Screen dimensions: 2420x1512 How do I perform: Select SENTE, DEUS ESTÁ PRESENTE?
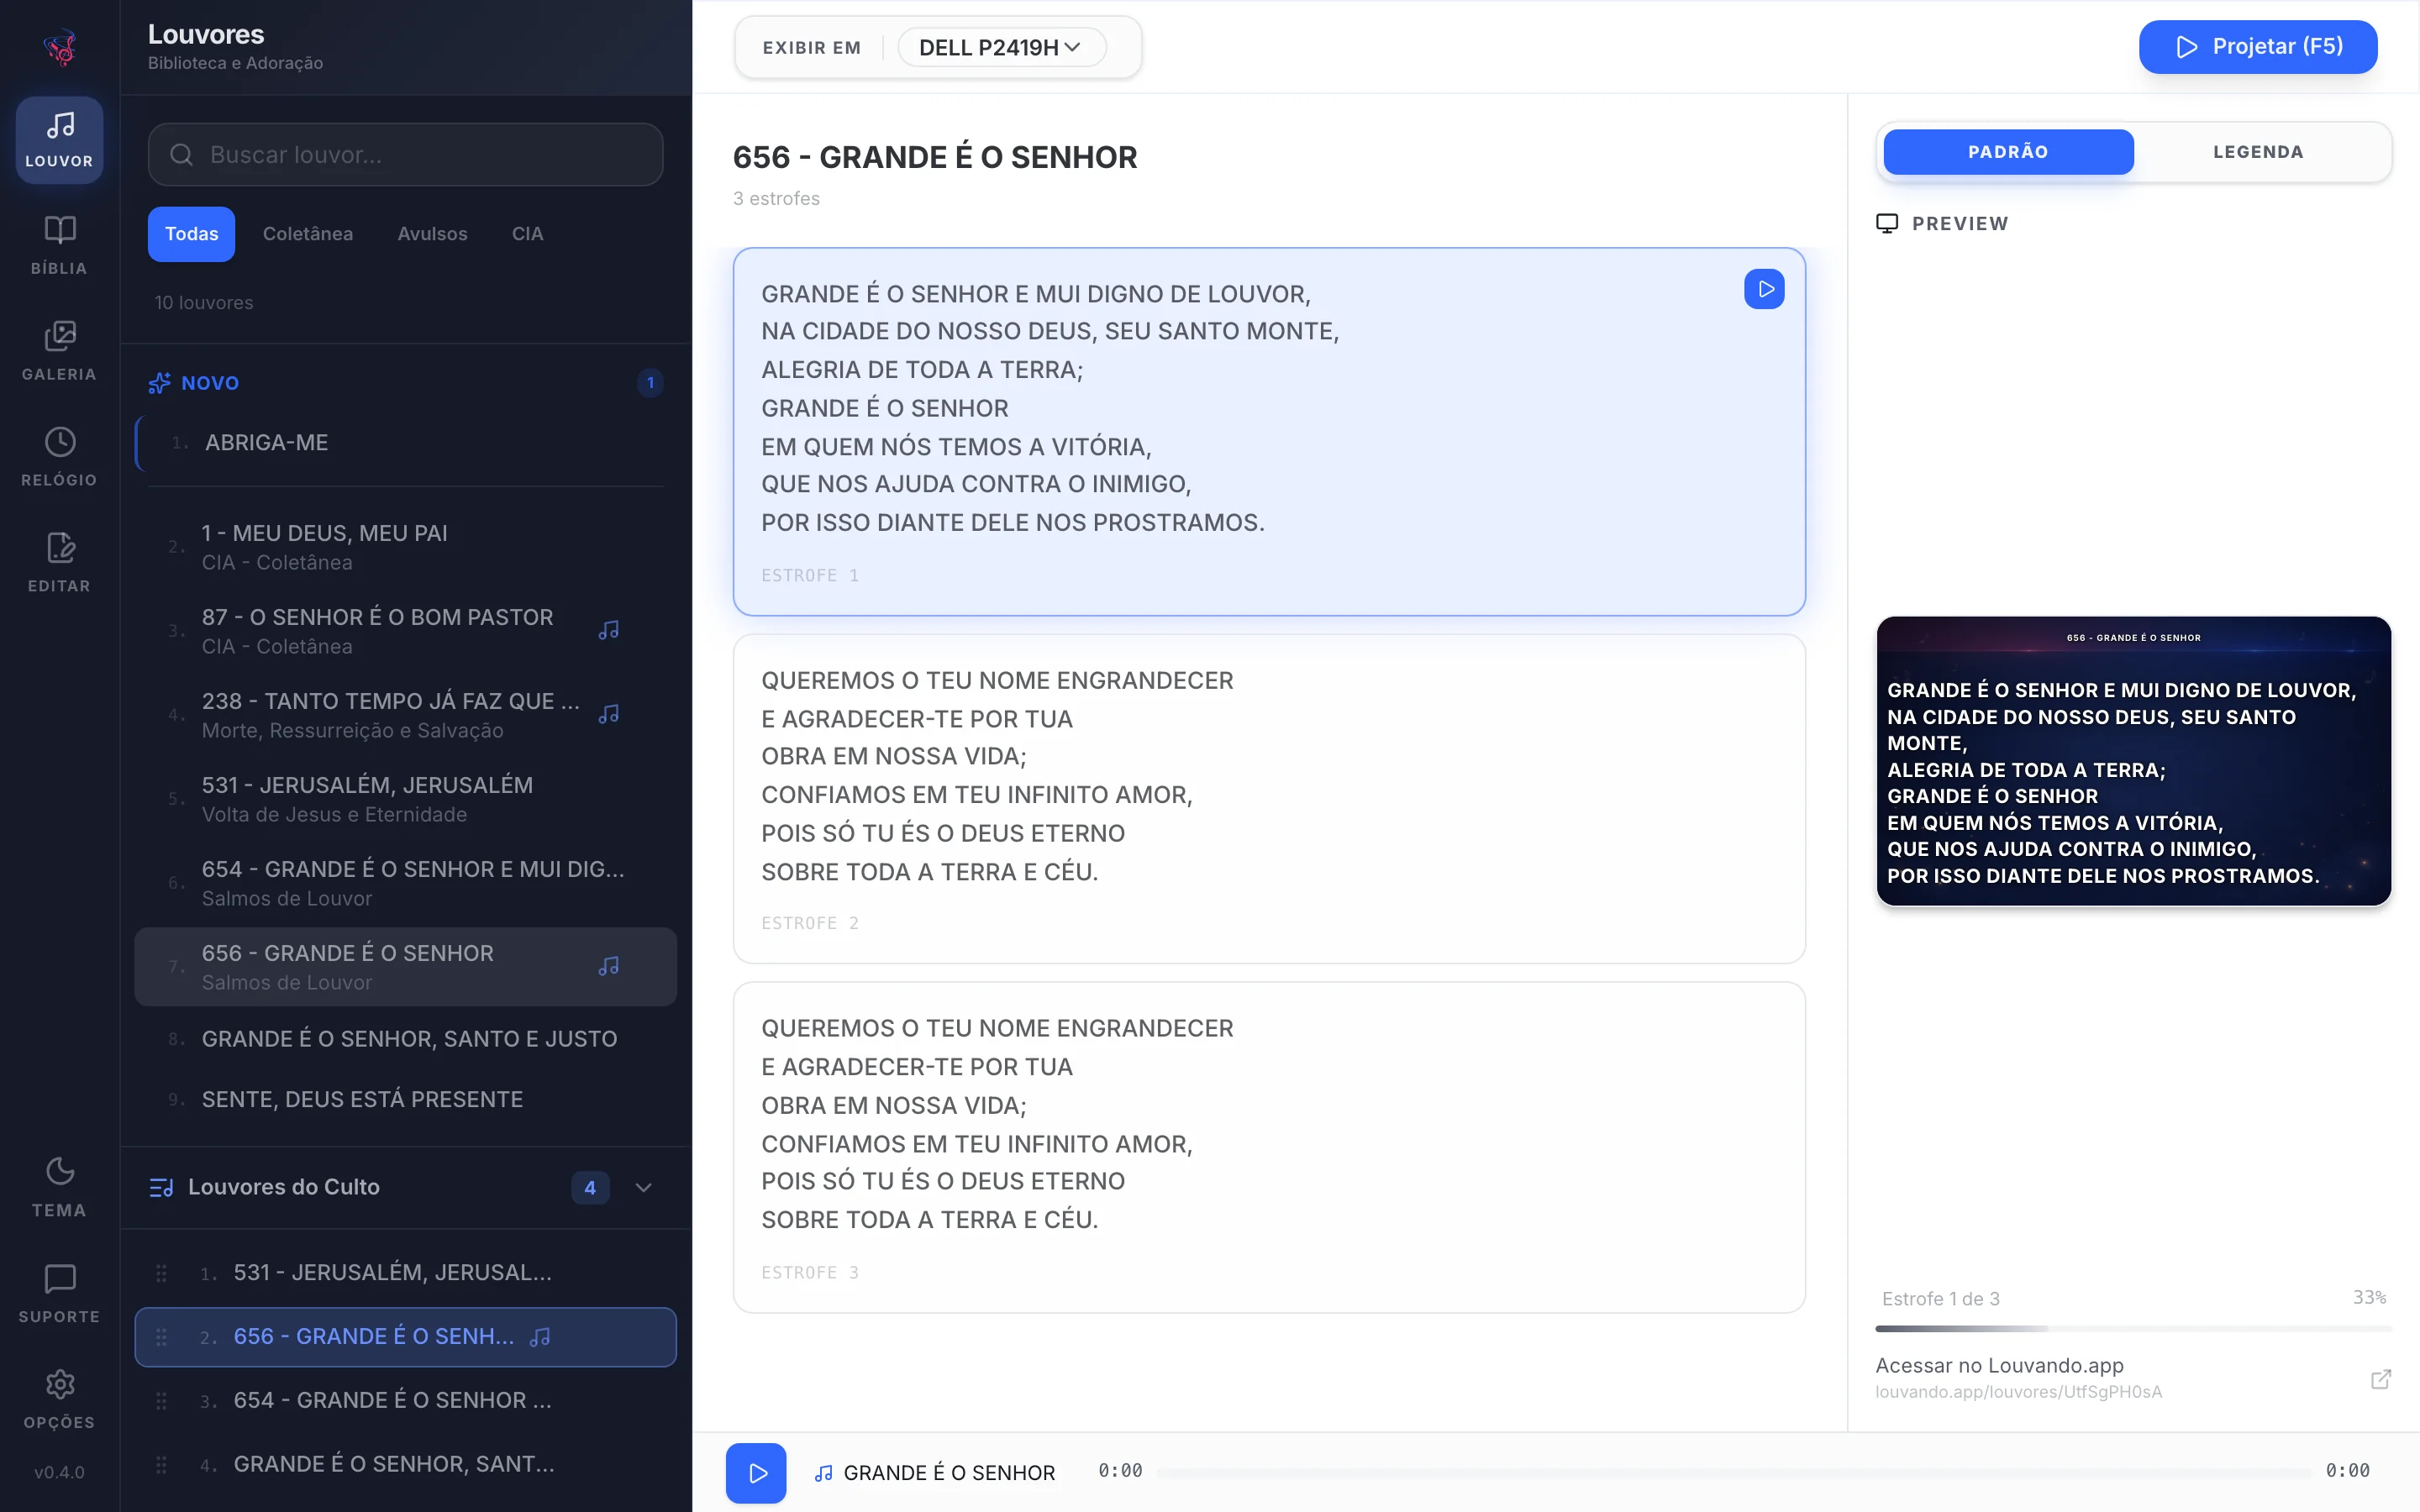406,1099
